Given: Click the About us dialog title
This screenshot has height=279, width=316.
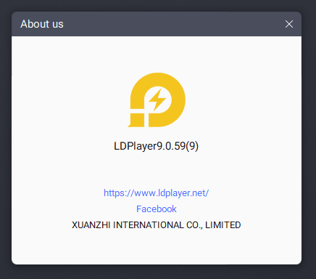Looking at the screenshot, I should 42,24.
